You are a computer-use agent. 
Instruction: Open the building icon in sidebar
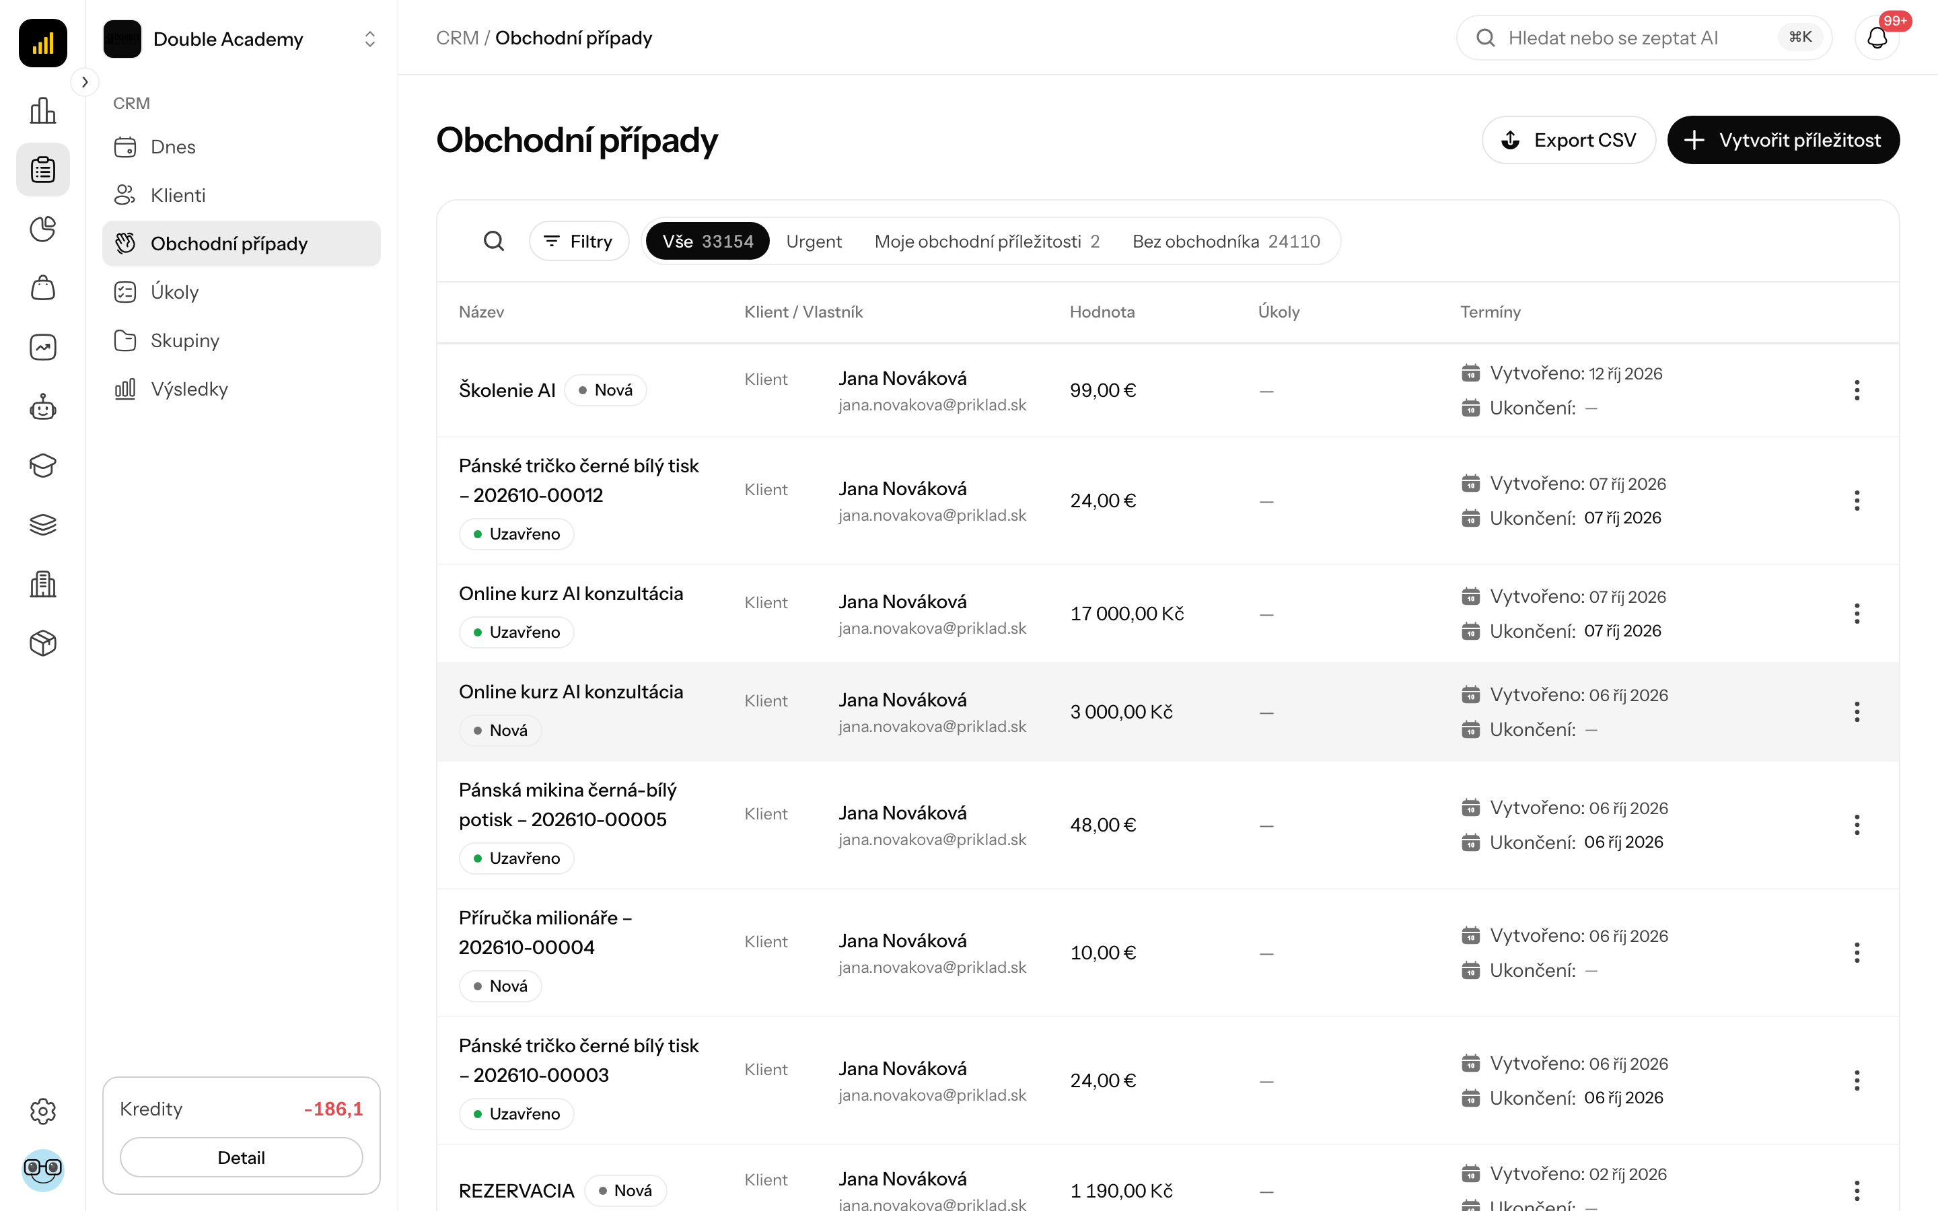coord(42,584)
